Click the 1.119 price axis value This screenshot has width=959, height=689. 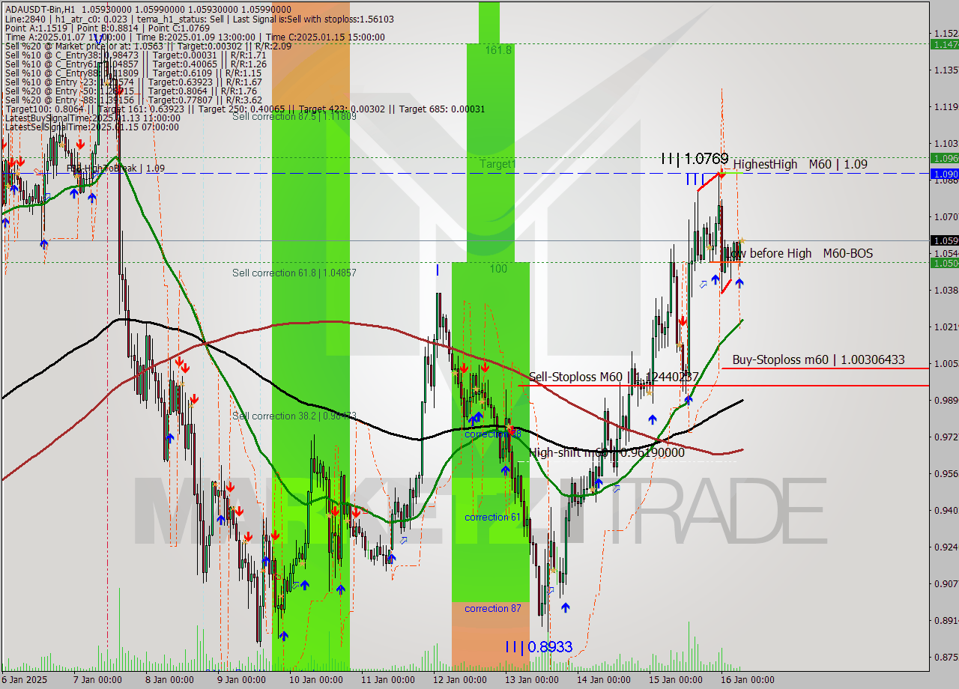pos(946,106)
